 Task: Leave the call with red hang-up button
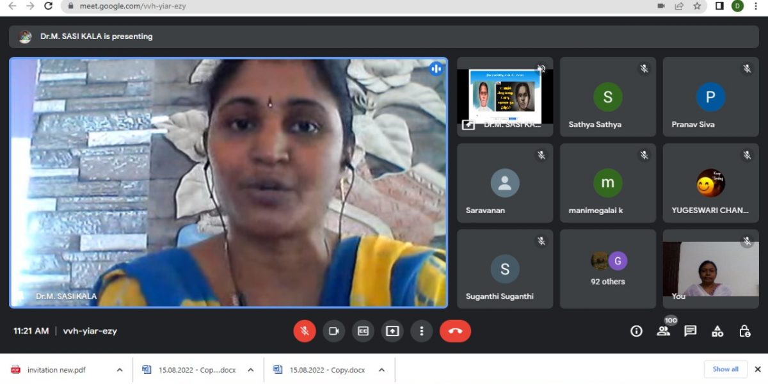coord(455,331)
